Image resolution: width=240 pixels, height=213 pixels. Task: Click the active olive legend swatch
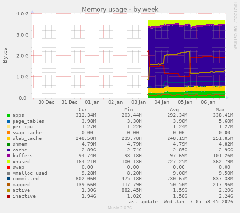point(8,190)
